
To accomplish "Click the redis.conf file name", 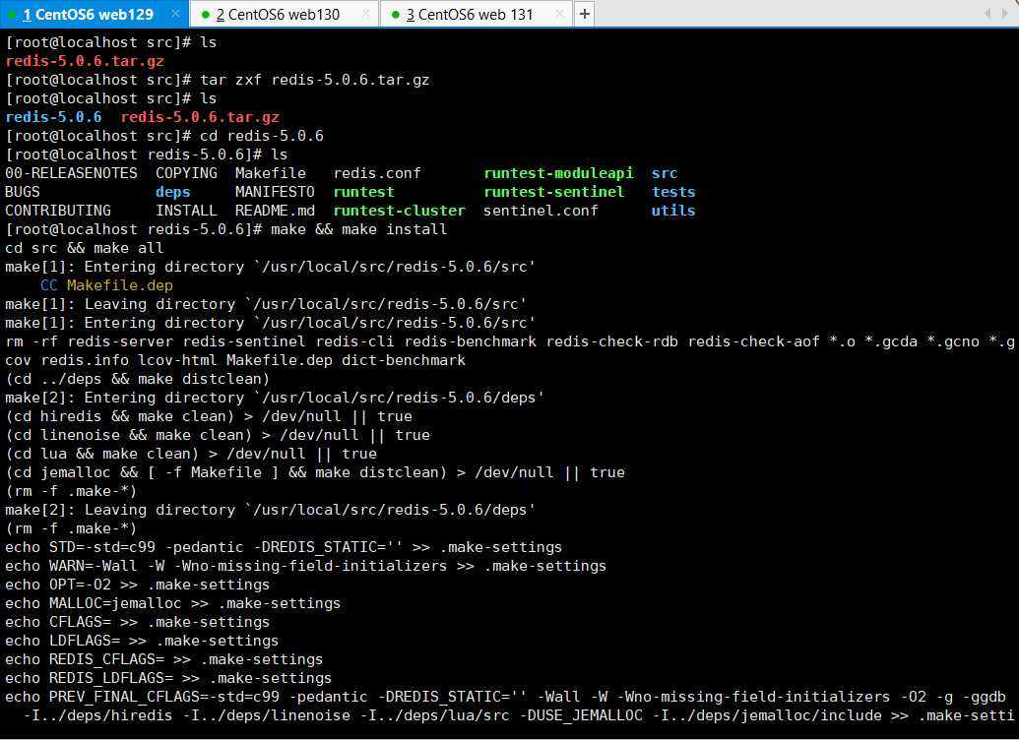I will click(377, 173).
